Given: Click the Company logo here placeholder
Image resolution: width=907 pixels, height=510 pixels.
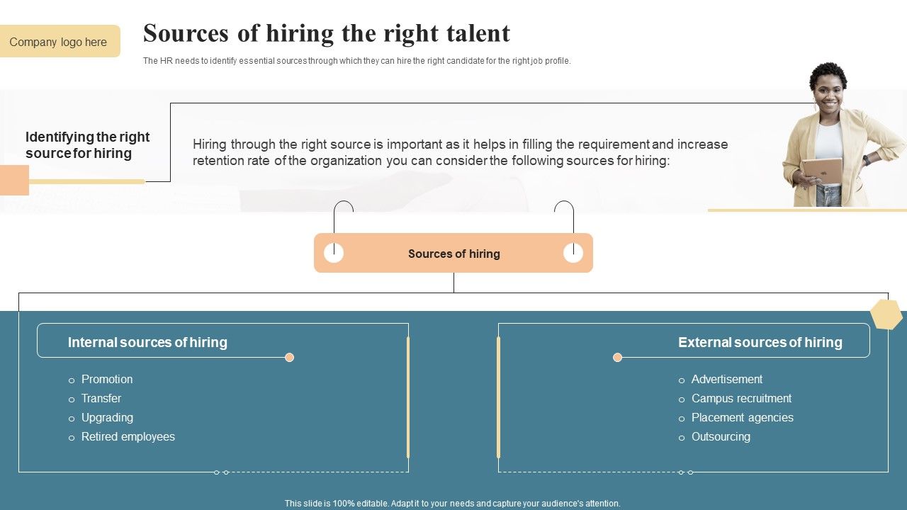Looking at the screenshot, I should 59,42.
